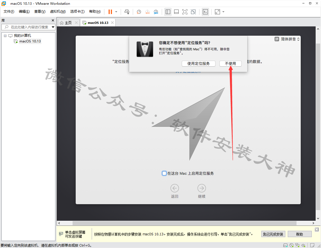Image resolution: width=321 pixels, height=248 pixels.
Task: Click the sound card status bar icon
Action: [303, 245]
